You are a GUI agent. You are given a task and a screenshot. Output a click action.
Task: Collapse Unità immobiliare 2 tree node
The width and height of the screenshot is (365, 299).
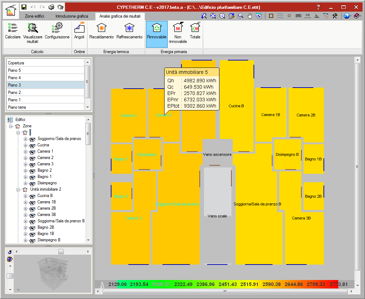tap(18, 190)
